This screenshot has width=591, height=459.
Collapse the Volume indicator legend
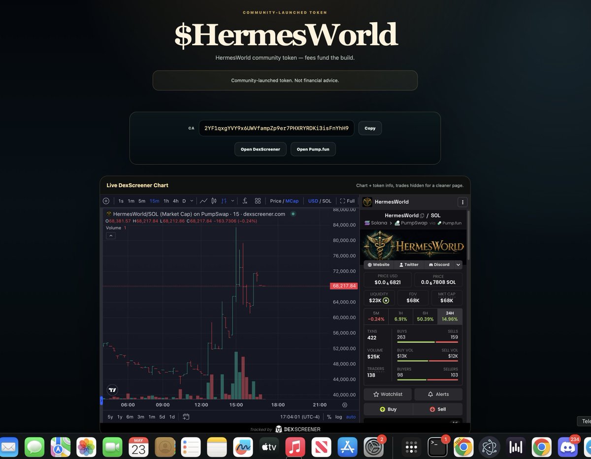[111, 236]
